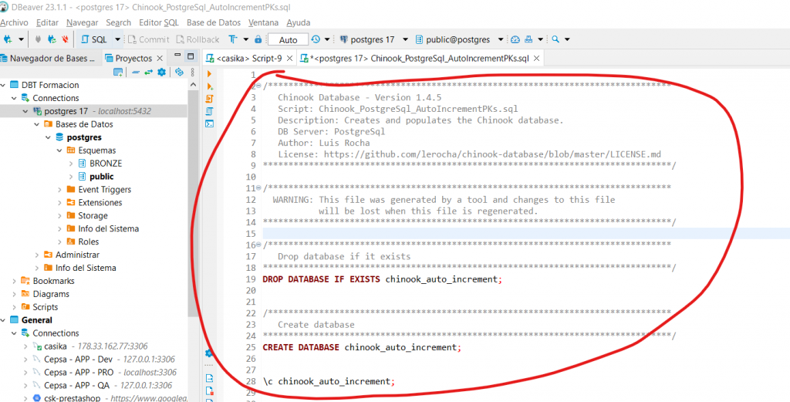Image resolution: width=790 pixels, height=402 pixels.
Task: Open the Base de Datos menu
Action: (214, 22)
